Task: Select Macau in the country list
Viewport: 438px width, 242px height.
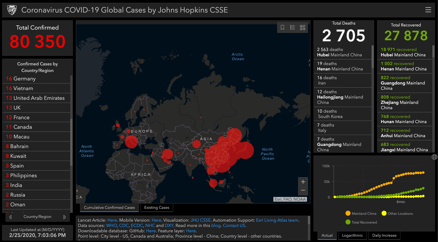Action: coord(36,137)
